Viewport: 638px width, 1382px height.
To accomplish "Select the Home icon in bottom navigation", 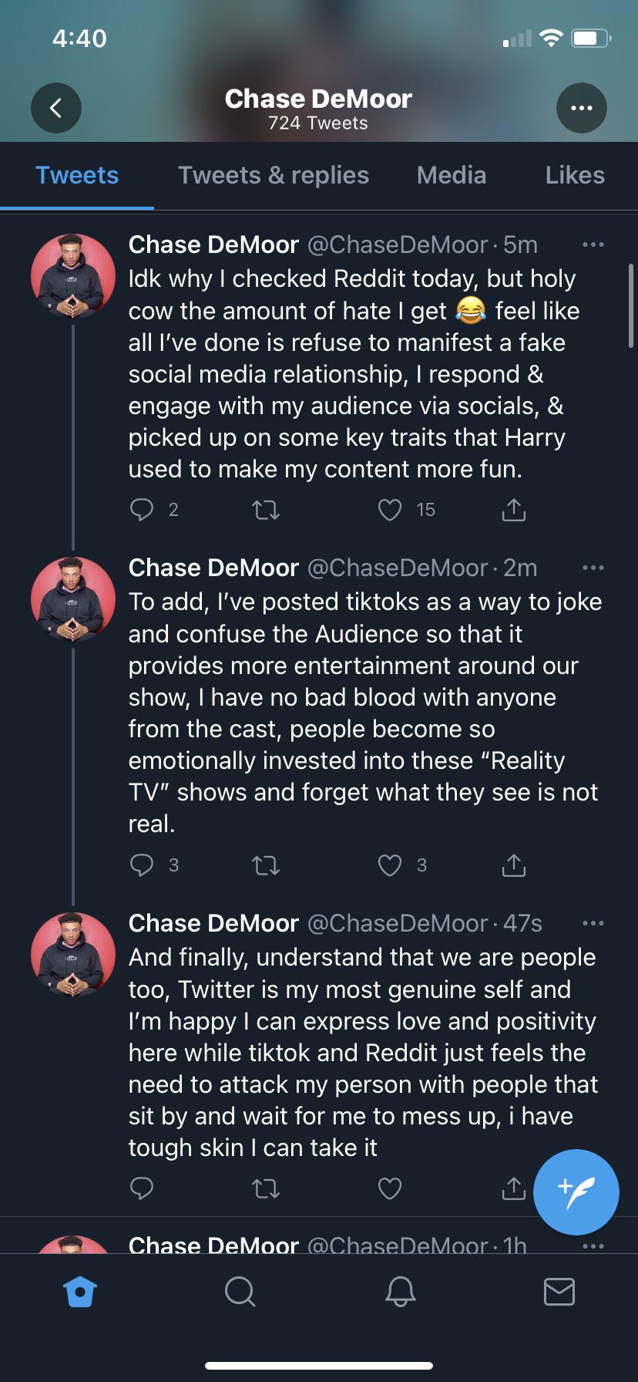I will pos(79,1293).
